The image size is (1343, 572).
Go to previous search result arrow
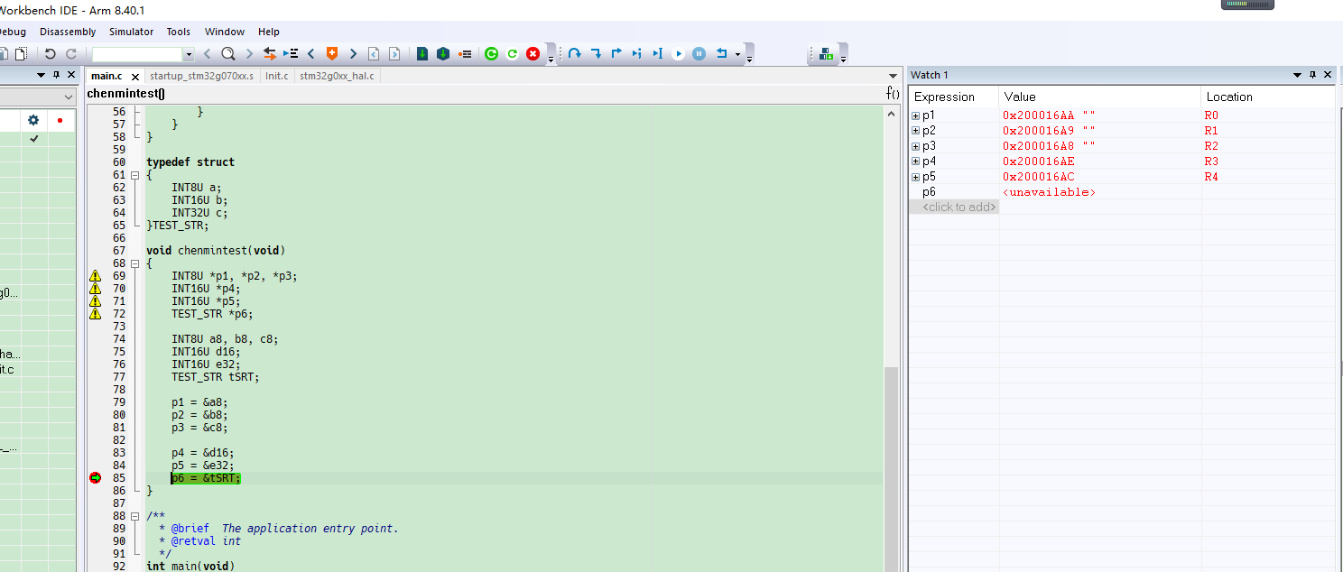(208, 54)
